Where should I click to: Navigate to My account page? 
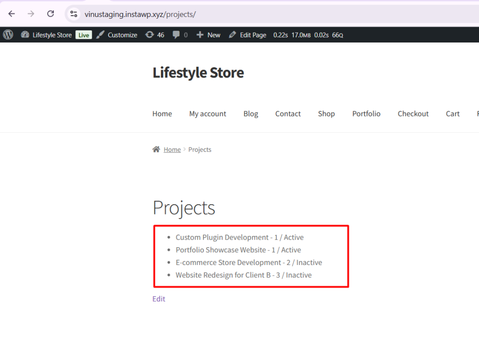coord(207,114)
